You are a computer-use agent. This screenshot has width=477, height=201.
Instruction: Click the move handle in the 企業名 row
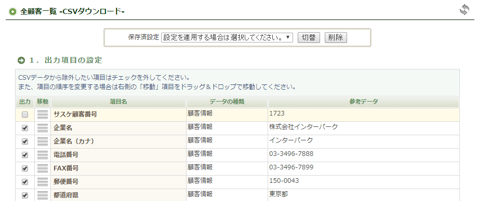click(x=43, y=128)
